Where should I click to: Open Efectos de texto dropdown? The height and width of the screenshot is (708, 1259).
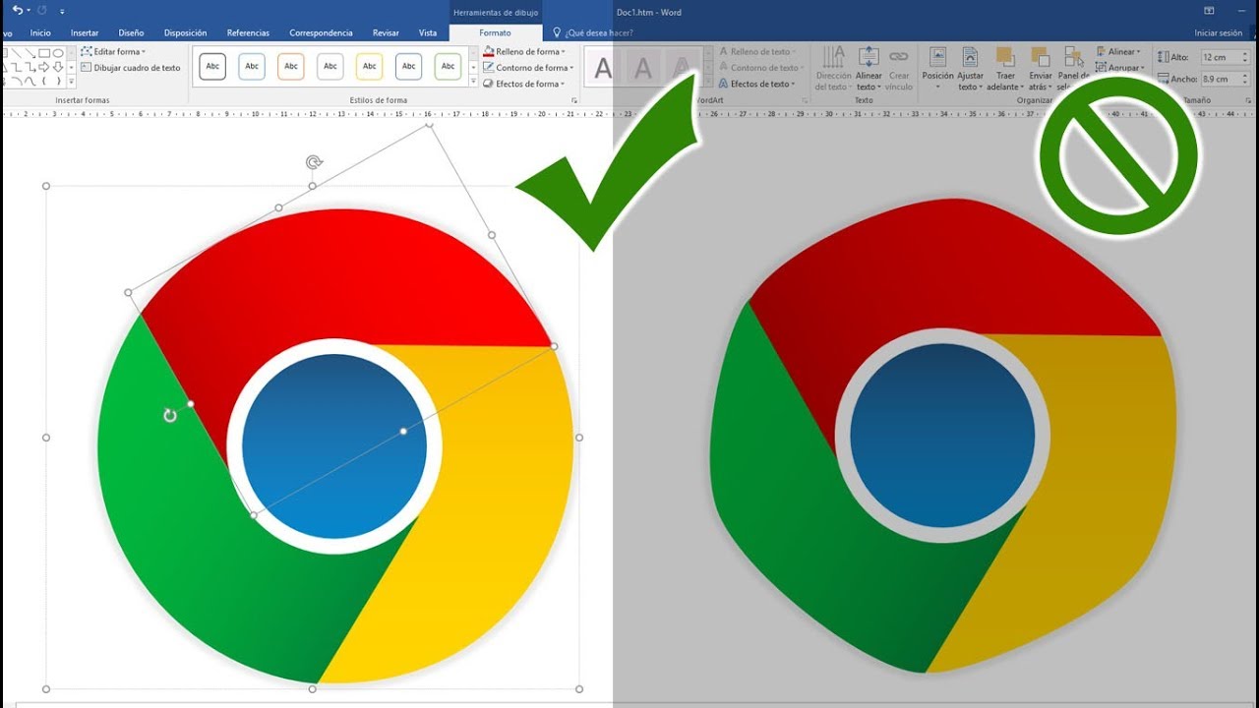pos(756,84)
